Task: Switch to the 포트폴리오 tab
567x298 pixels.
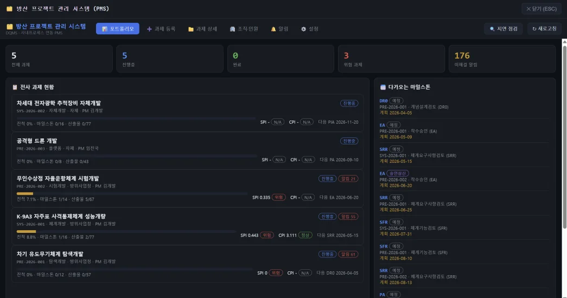Action: 118,29
